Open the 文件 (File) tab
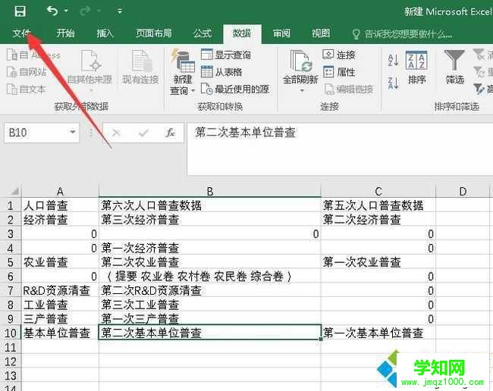This screenshot has width=493, height=391. (21, 33)
